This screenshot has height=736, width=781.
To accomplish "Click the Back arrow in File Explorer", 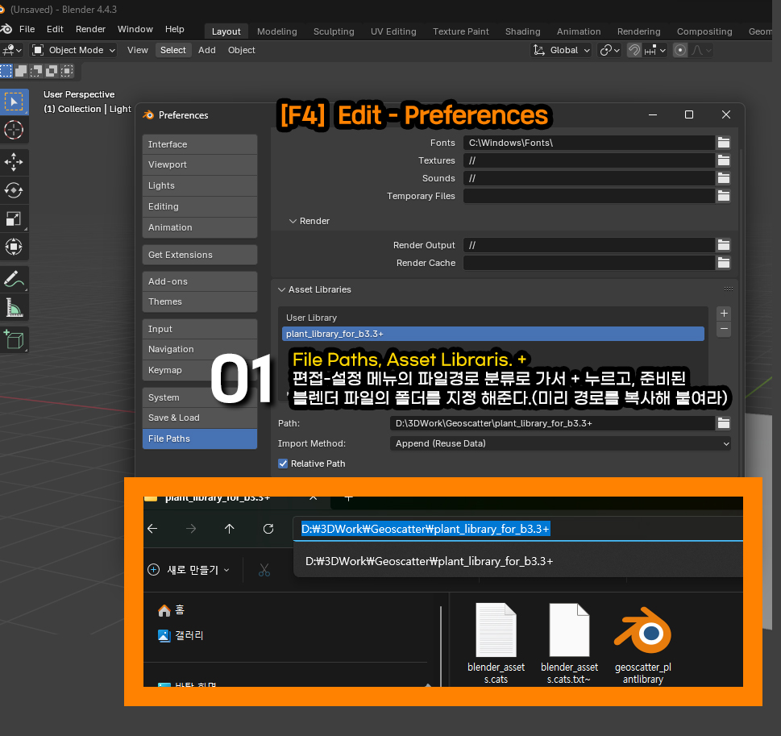I will [x=153, y=529].
